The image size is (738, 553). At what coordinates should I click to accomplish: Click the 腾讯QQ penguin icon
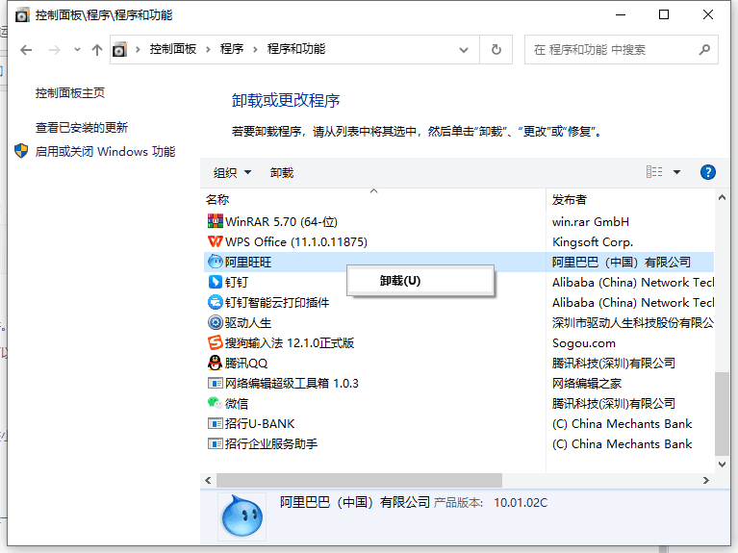pyautogui.click(x=216, y=363)
